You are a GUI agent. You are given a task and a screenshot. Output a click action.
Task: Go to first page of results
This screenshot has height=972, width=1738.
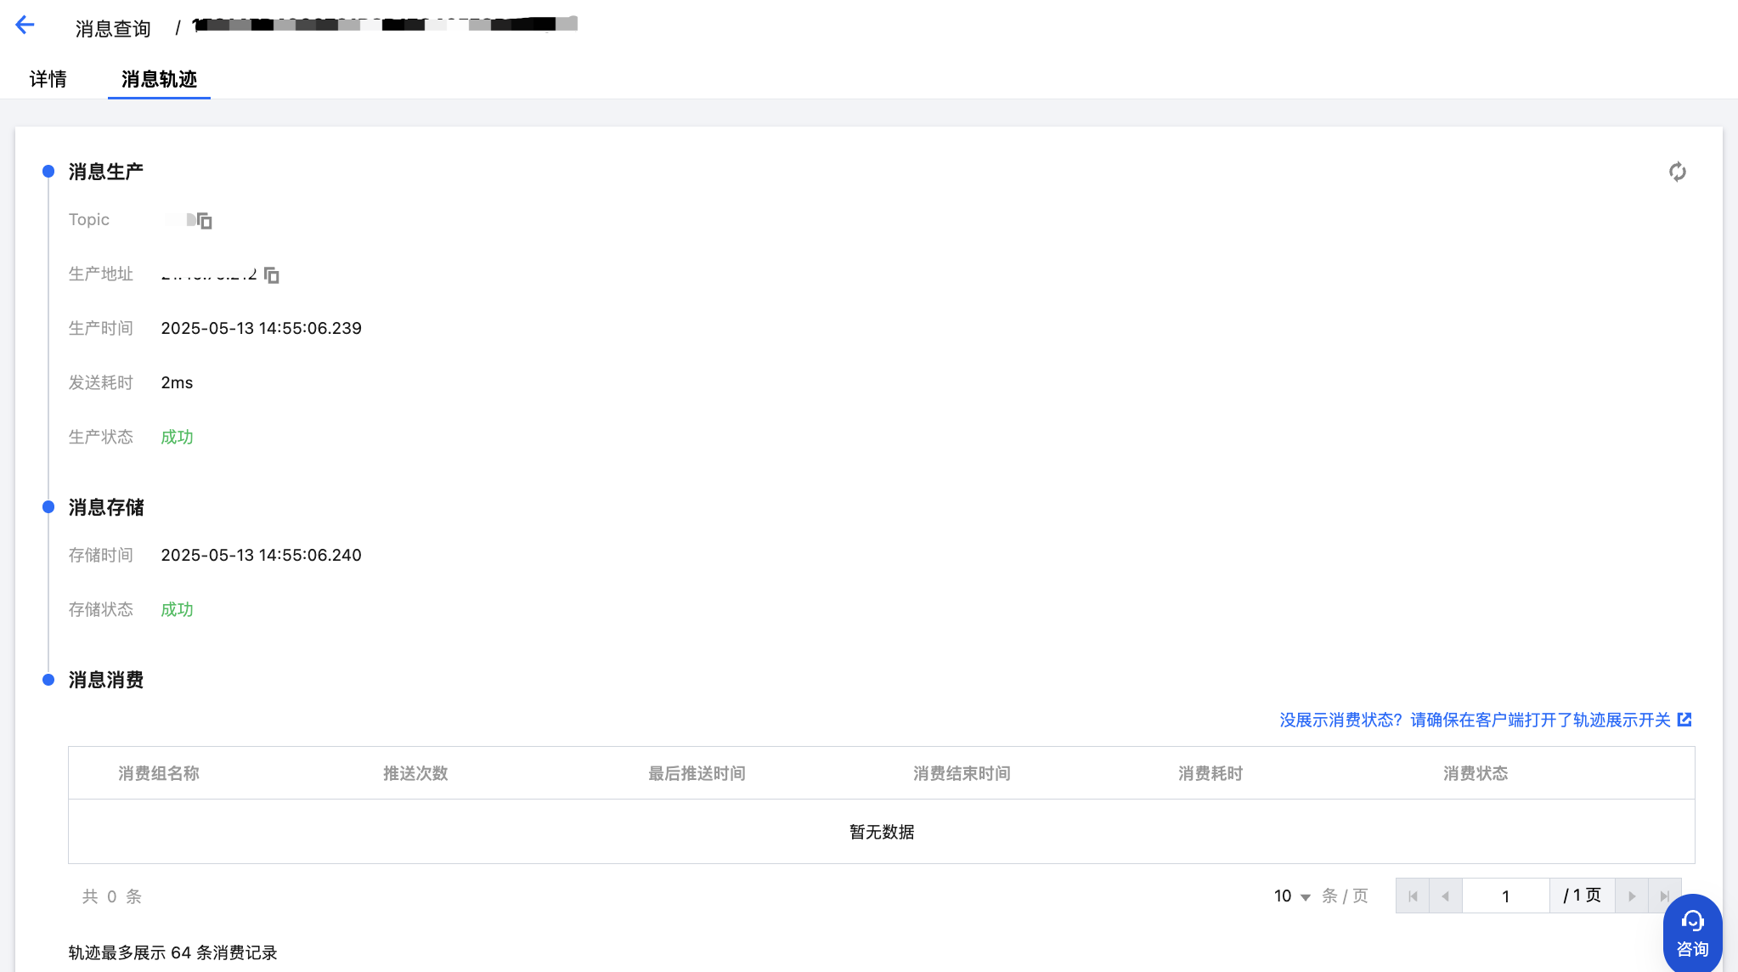[1413, 896]
